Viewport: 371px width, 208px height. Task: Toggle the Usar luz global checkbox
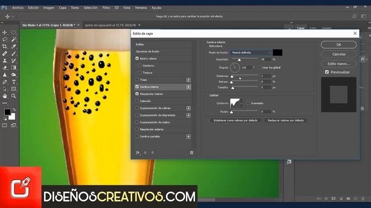point(260,68)
